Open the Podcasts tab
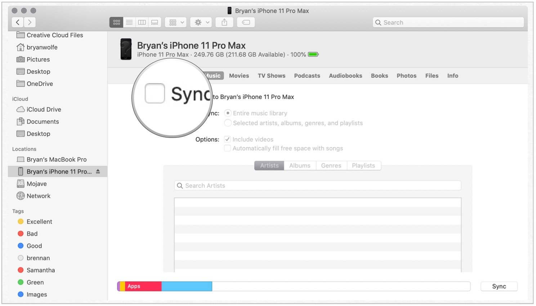 click(307, 76)
